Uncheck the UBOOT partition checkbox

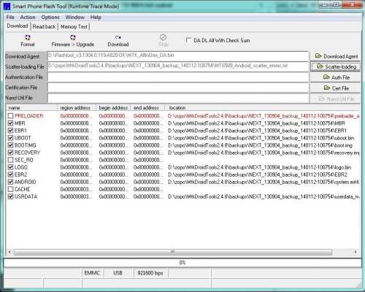[x=10, y=138]
